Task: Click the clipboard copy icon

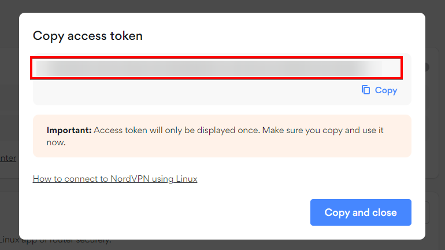Action: tap(366, 90)
